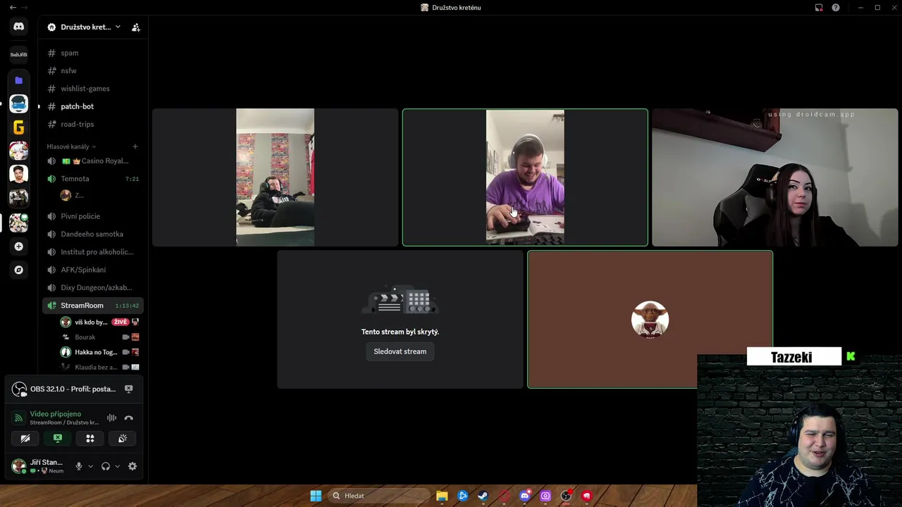The height and width of the screenshot is (507, 902).
Task: Open the server folder icon in the sidebar
Action: (x=19, y=80)
